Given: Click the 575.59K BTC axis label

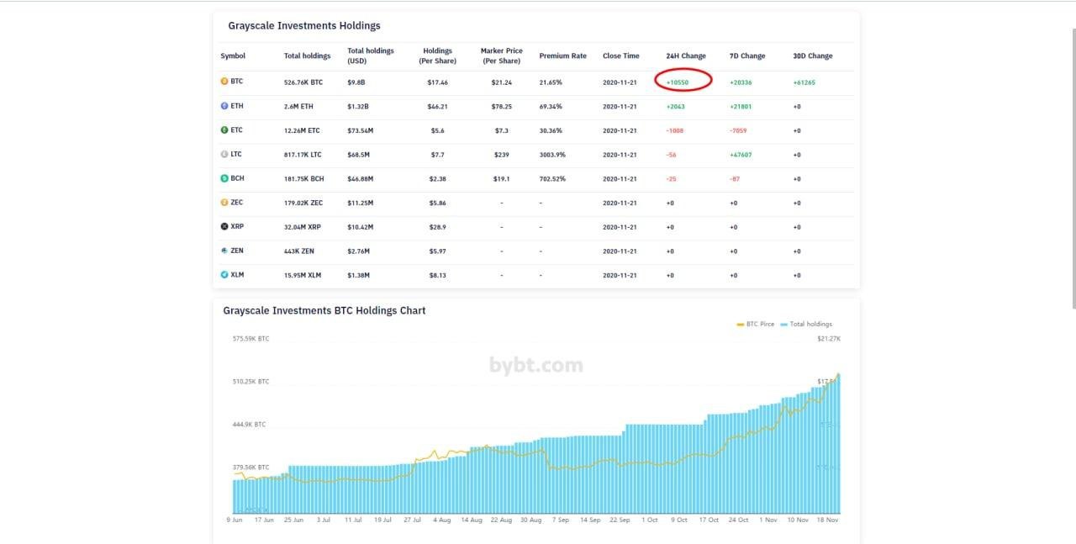Looking at the screenshot, I should [251, 338].
